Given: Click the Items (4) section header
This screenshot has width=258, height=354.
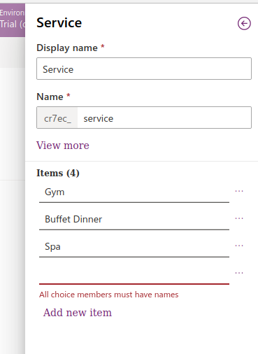Looking at the screenshot, I should [x=58, y=174].
